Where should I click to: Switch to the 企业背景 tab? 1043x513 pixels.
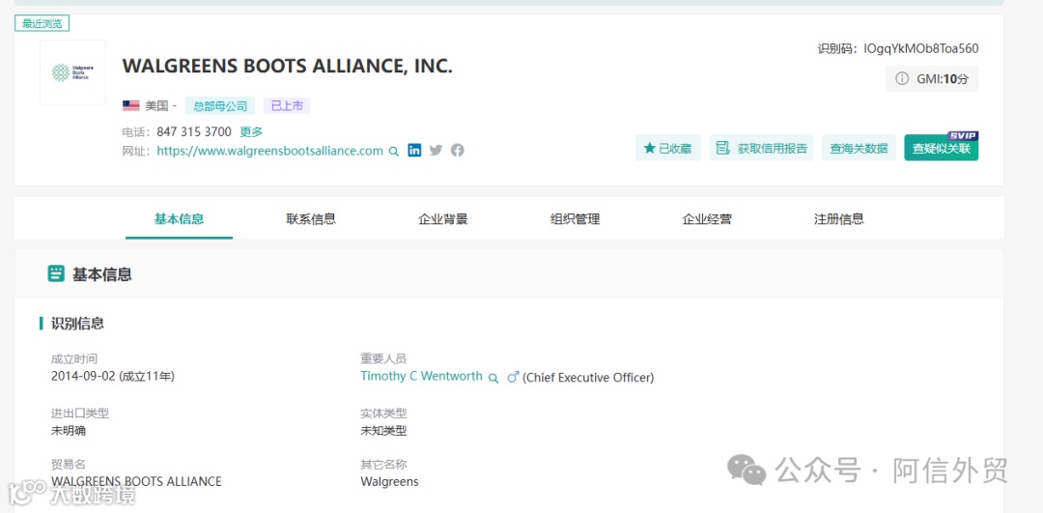pyautogui.click(x=443, y=219)
